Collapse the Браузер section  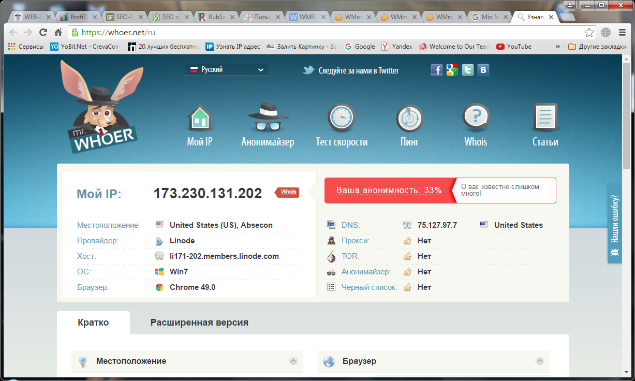click(x=540, y=361)
